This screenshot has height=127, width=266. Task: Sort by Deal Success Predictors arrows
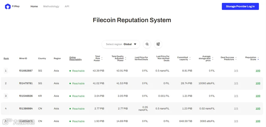236,58
